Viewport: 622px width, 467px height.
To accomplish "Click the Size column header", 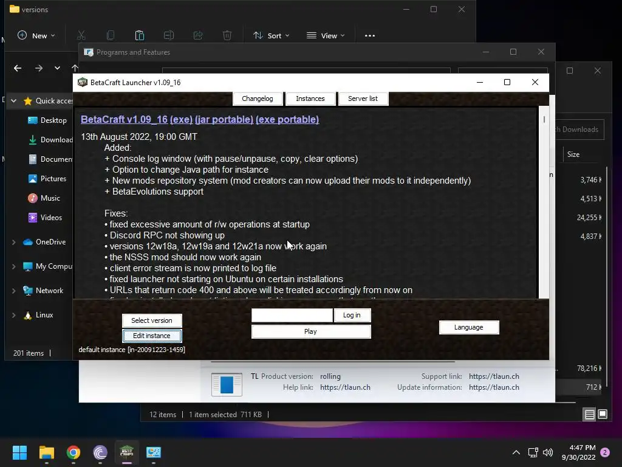I will [x=573, y=154].
